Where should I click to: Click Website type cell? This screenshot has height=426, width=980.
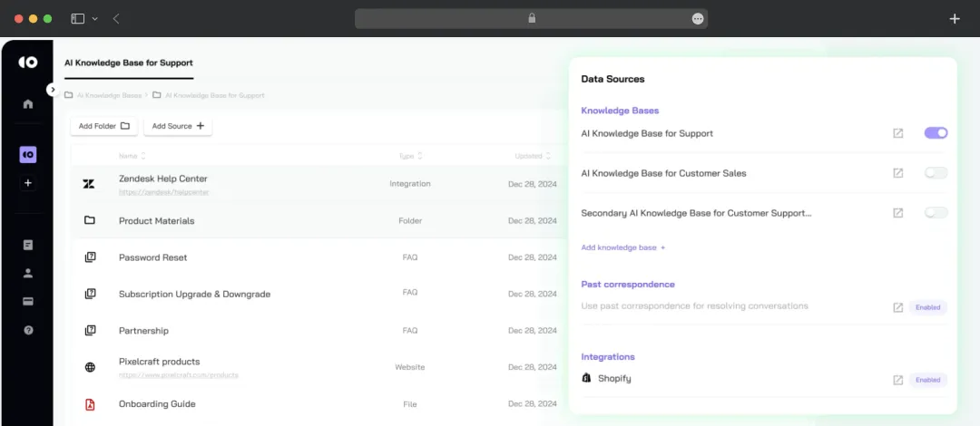click(410, 367)
